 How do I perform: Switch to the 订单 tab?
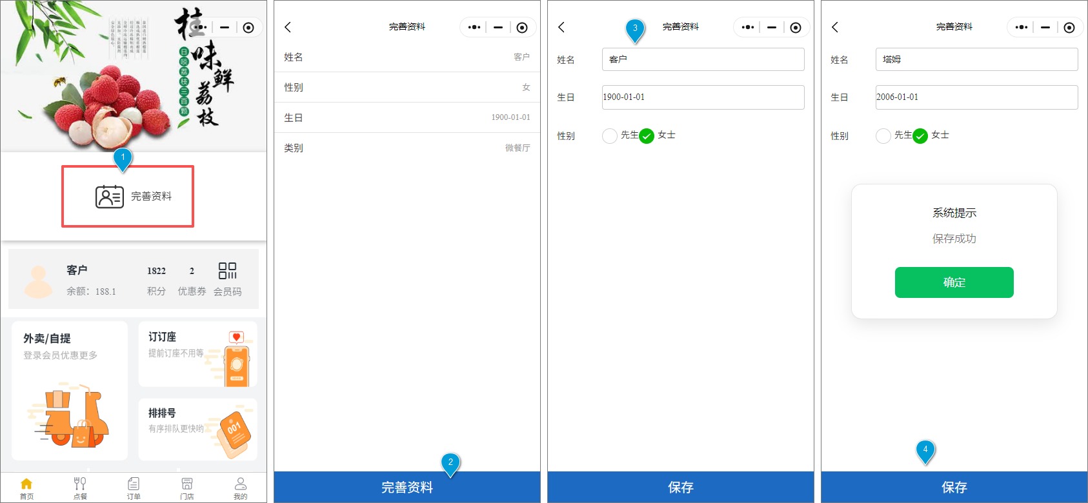[134, 488]
